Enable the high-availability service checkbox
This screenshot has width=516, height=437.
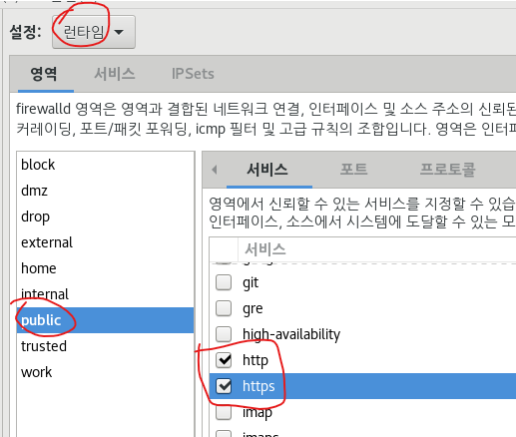click(x=224, y=334)
